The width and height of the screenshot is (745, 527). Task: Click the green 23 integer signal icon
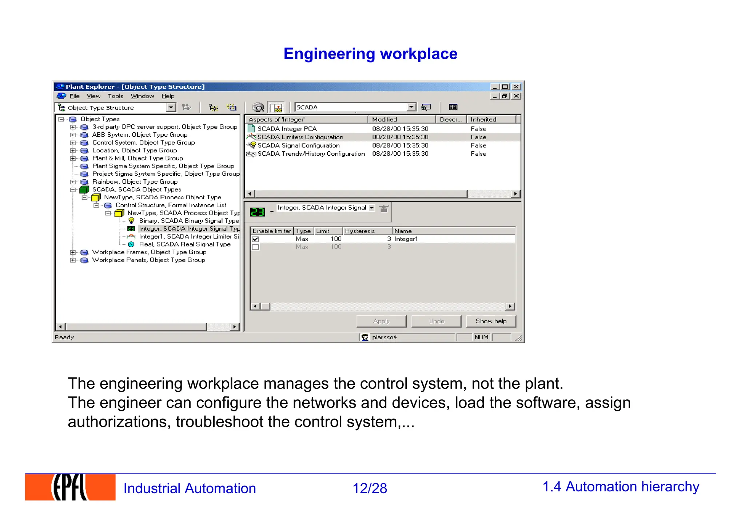click(x=258, y=212)
